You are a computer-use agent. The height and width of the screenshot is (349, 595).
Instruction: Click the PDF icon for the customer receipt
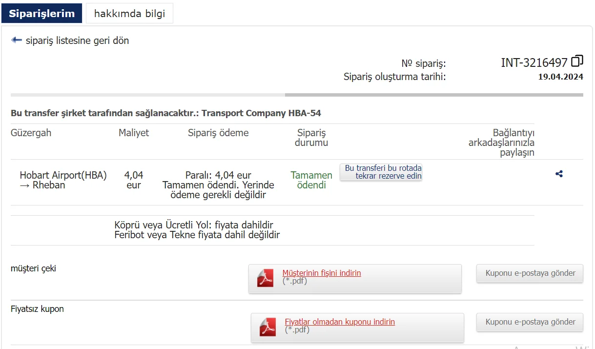(266, 278)
